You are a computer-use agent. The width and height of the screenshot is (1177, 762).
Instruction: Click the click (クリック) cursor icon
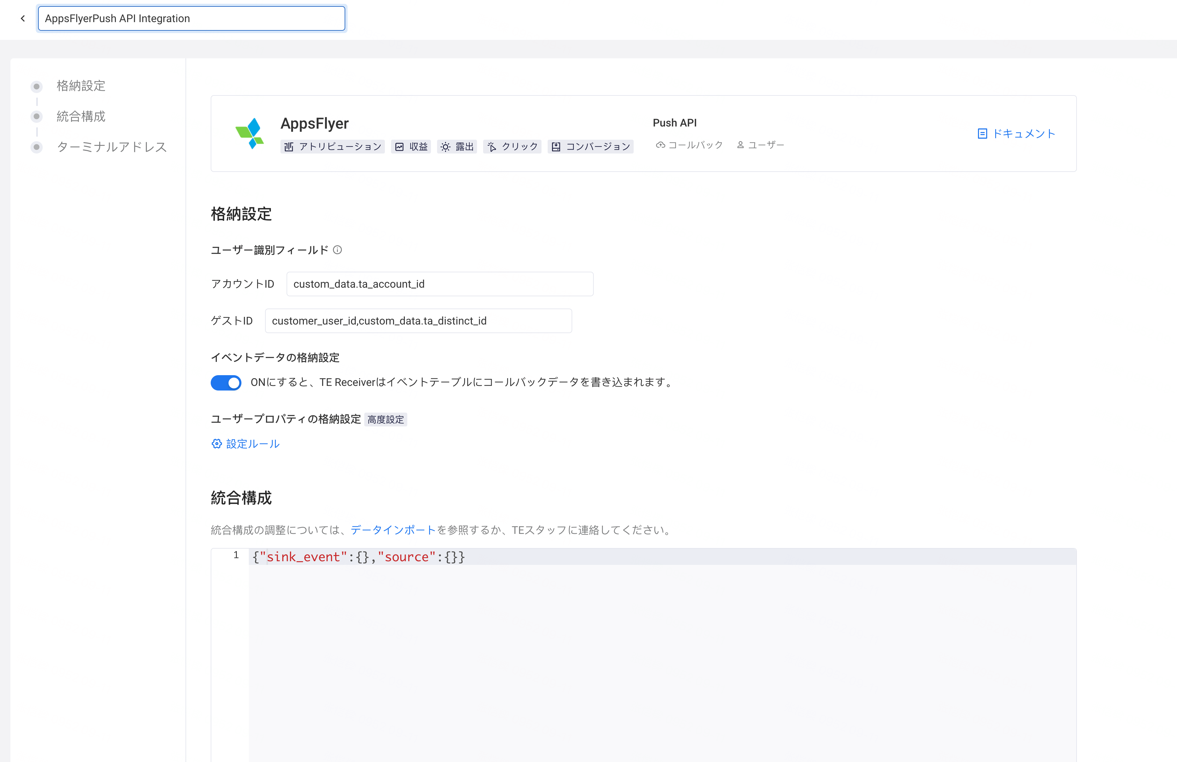coord(491,147)
